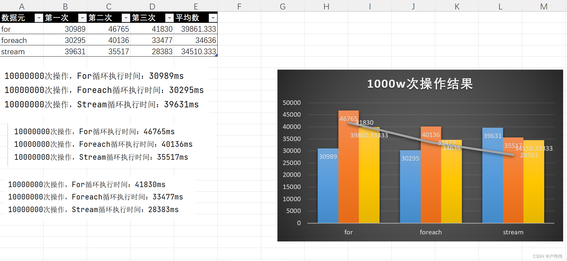Viewport: 567px width, 261px height.
Task: Select column E header
Action: point(196,7)
